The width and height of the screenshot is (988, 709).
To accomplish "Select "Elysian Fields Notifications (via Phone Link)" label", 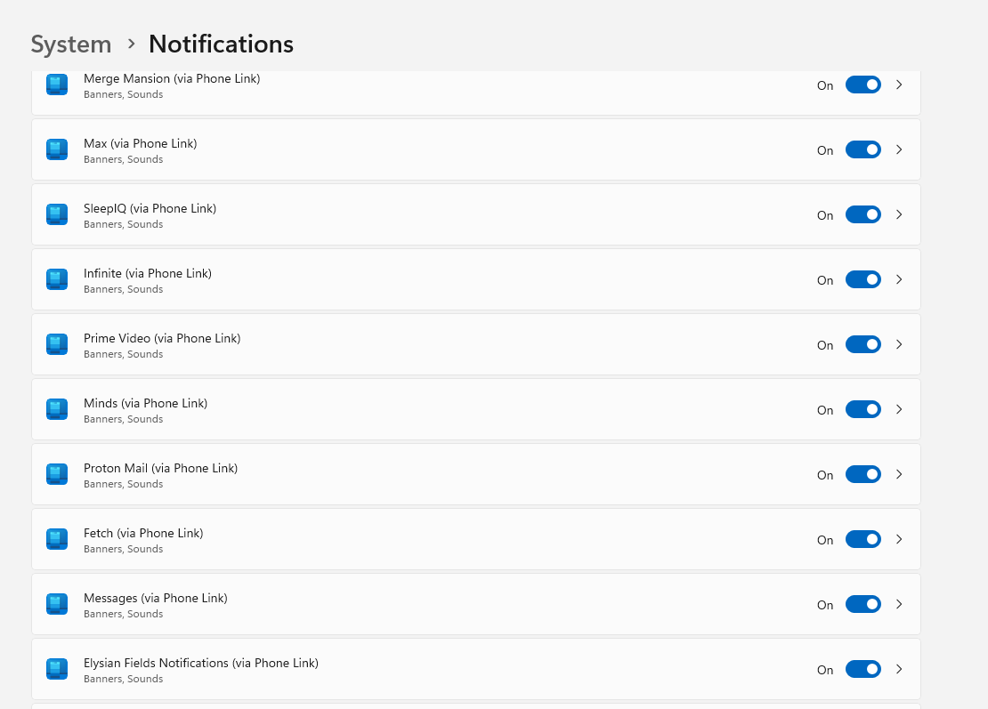I will click(201, 662).
